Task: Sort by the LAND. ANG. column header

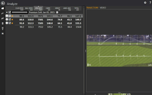Action: tap(67, 9)
